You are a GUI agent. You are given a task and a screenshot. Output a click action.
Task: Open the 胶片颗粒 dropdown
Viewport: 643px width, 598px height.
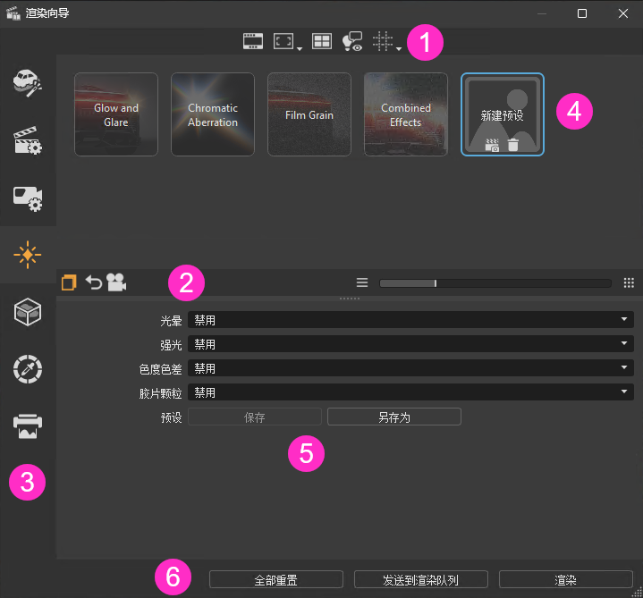(410, 392)
